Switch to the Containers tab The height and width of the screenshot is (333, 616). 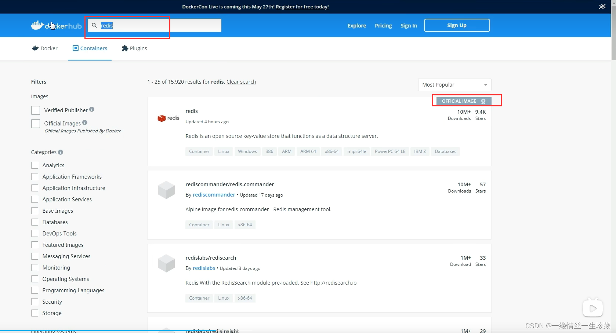(x=90, y=48)
